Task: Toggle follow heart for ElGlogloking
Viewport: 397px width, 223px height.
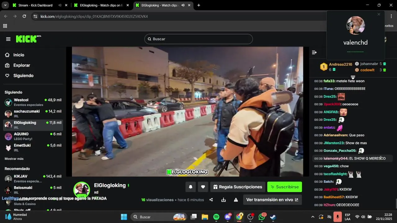Action: [203, 187]
